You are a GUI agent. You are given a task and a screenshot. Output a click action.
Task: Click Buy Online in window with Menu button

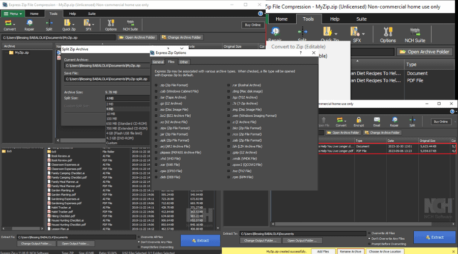pyautogui.click(x=252, y=25)
